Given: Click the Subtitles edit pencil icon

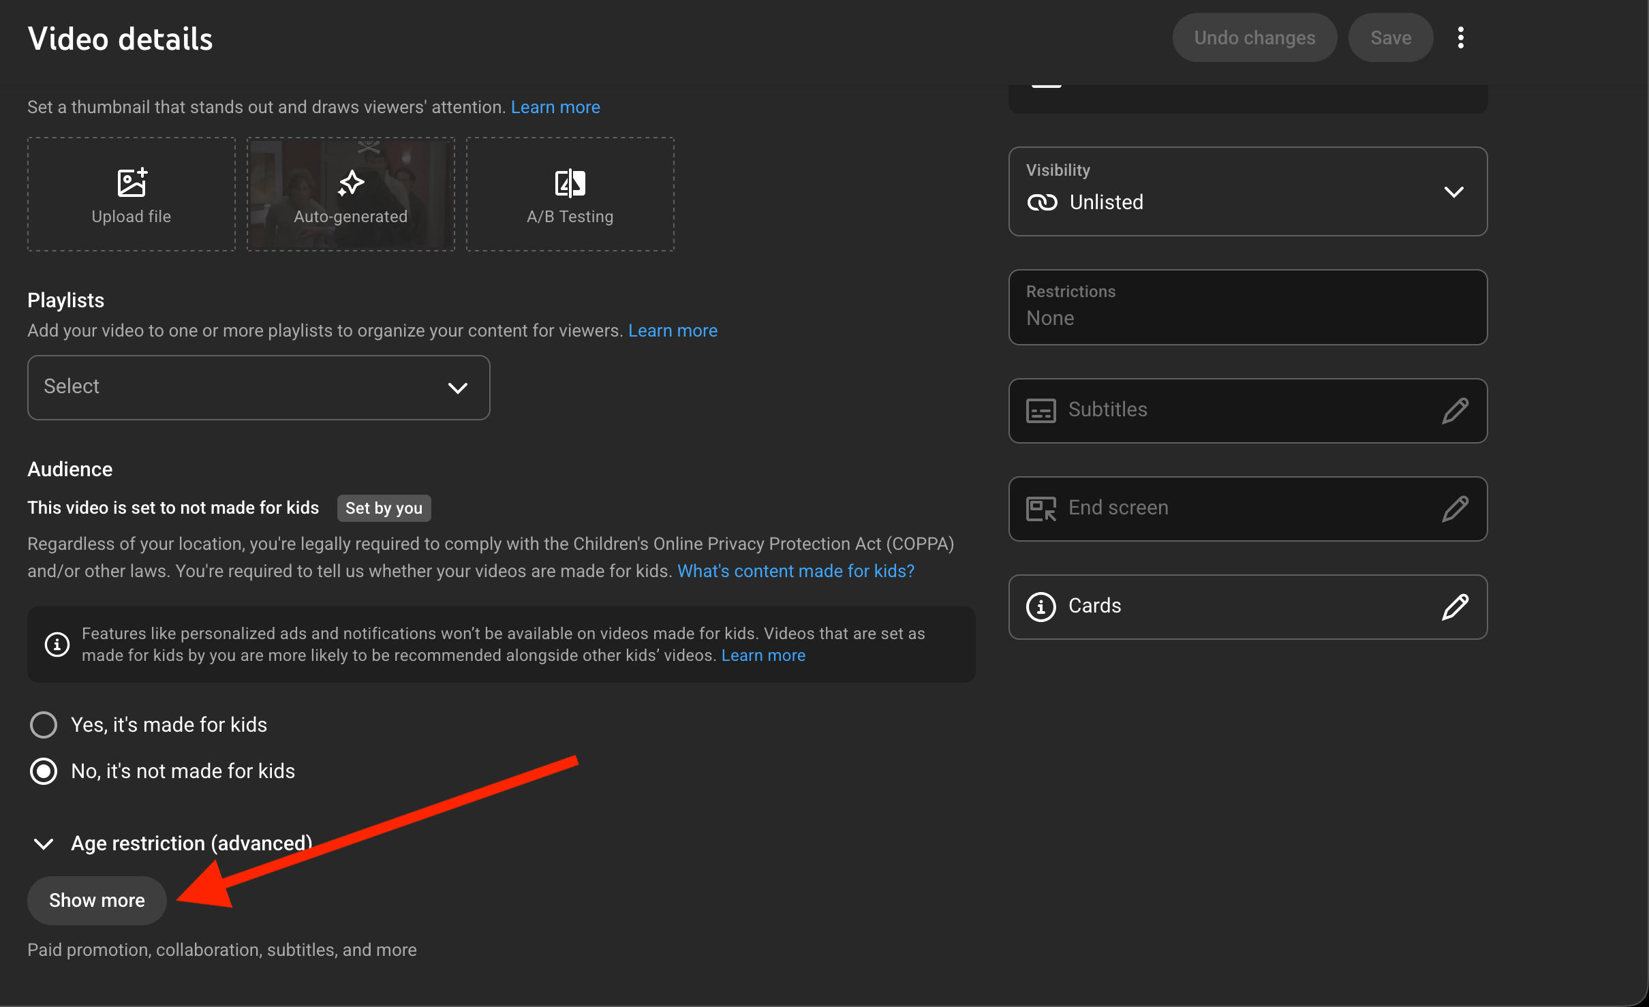Looking at the screenshot, I should pos(1454,411).
